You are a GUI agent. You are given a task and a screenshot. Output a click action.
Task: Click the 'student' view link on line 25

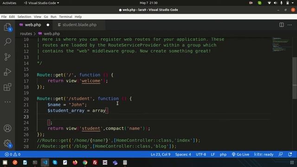click(91, 128)
